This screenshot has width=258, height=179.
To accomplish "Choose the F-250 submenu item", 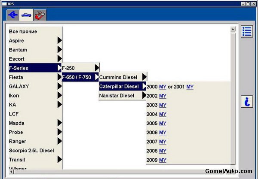I will 81,68.
